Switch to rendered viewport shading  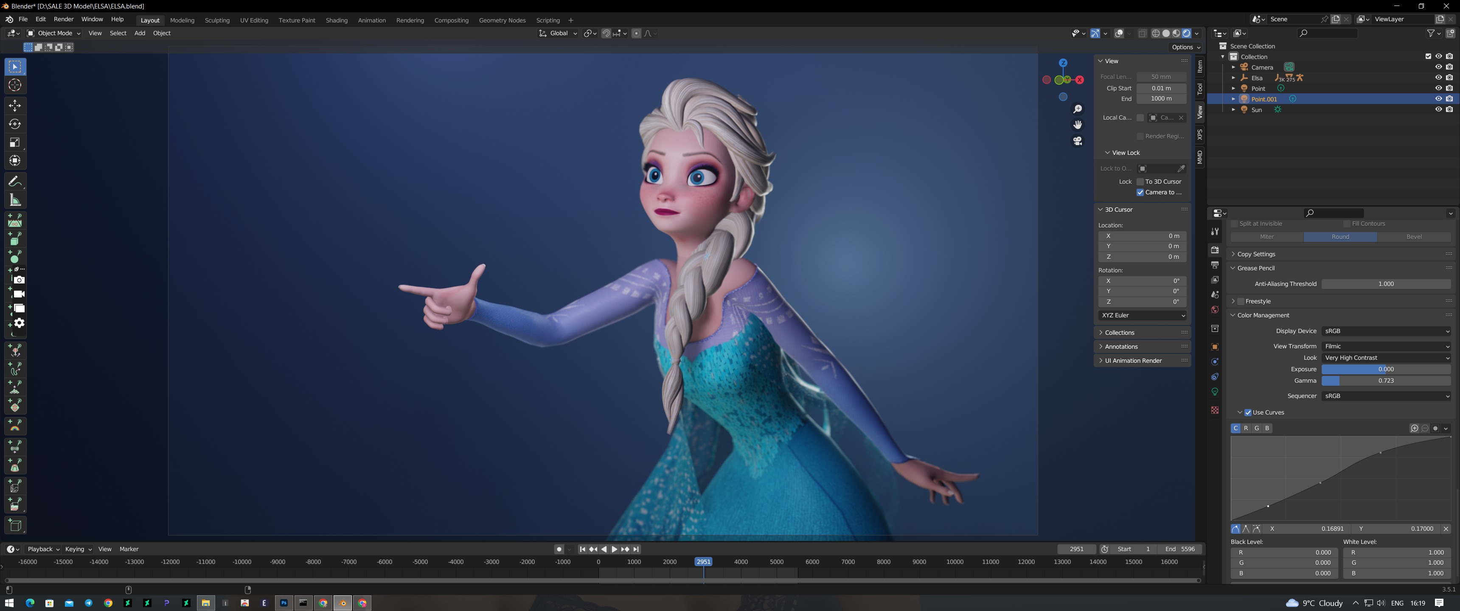point(1186,34)
